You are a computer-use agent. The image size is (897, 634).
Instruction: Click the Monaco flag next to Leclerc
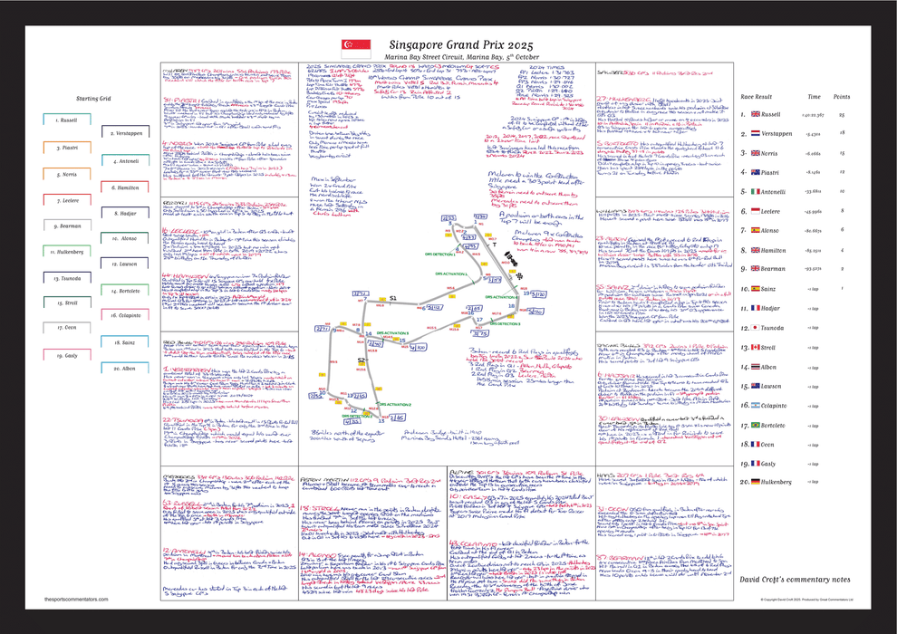754,210
